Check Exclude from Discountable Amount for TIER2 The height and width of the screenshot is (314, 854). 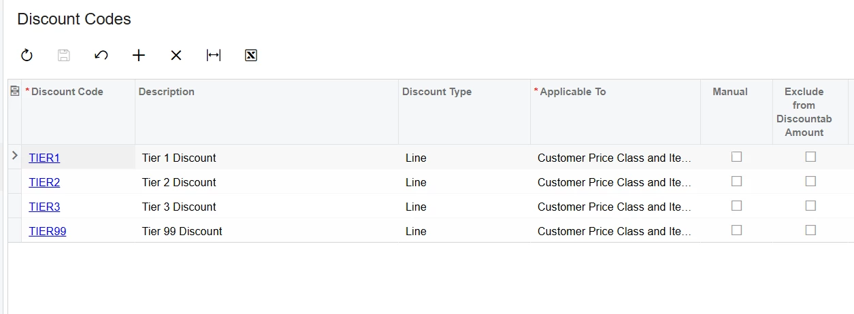coord(810,181)
